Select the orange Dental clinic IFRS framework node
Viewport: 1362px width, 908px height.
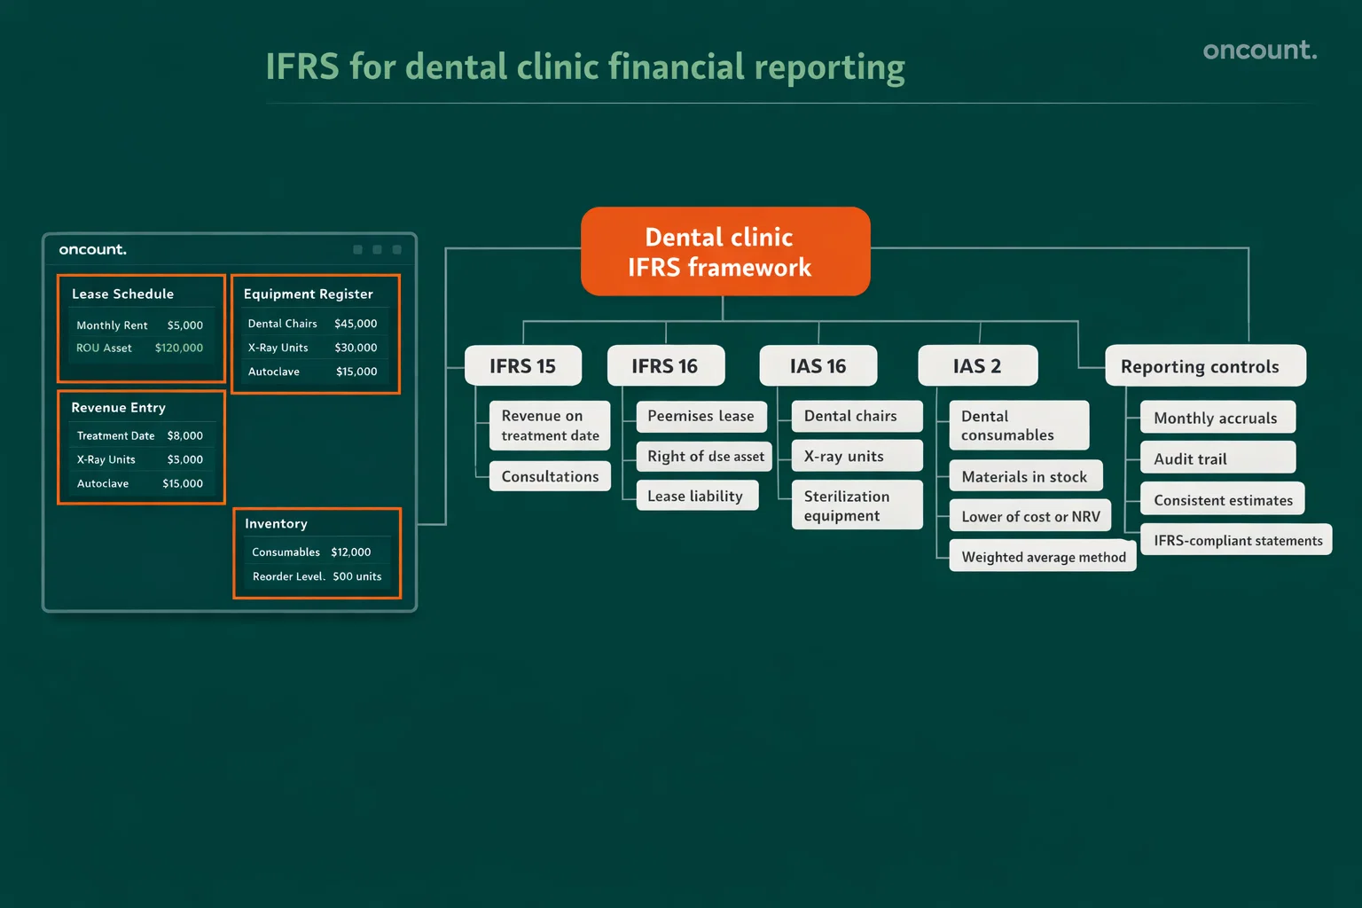click(725, 251)
